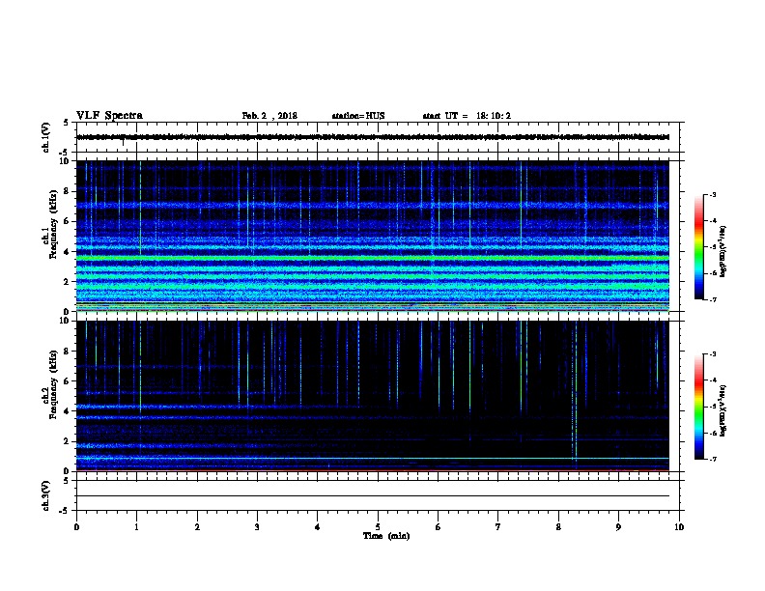Click the "5" label on the time axis
765x591 pixels.
378,526
